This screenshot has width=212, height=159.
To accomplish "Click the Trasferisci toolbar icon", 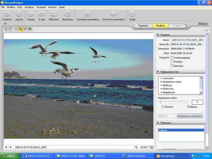I will point(7,14).
